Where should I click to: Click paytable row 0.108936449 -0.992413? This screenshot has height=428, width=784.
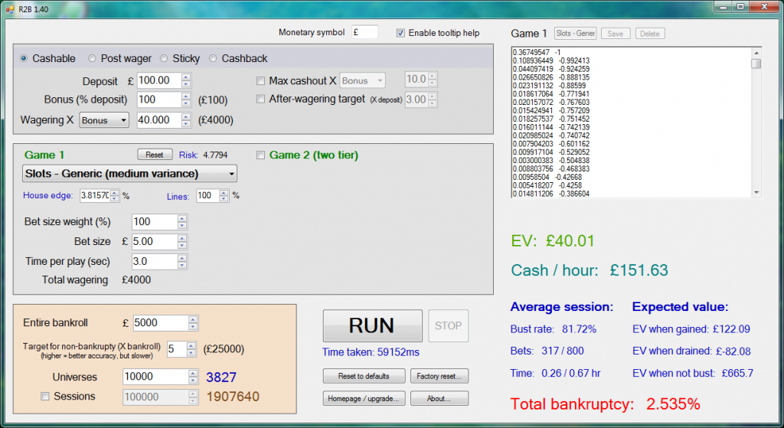click(x=551, y=60)
